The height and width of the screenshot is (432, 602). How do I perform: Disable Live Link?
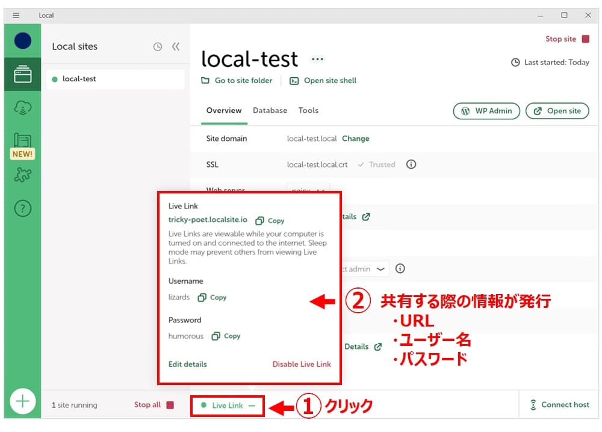pos(302,365)
